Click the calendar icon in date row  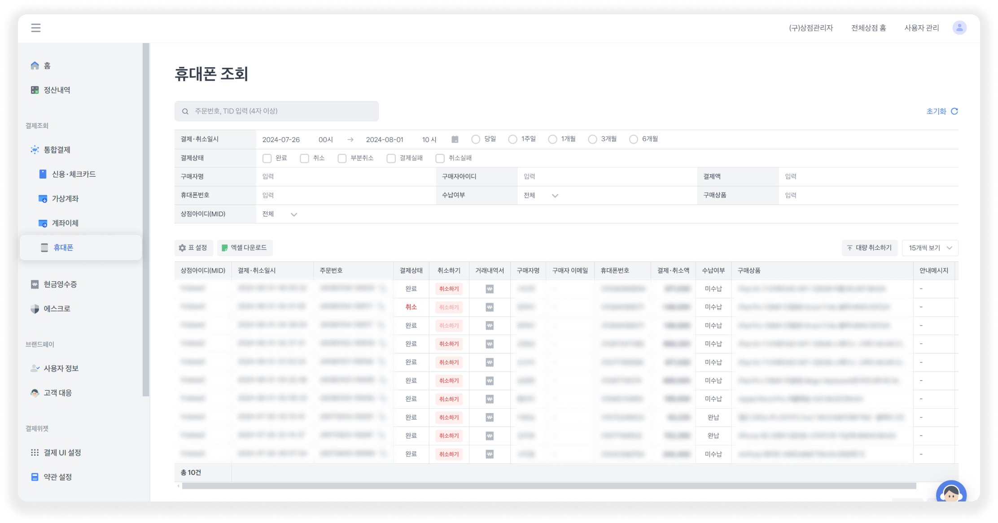pyautogui.click(x=455, y=139)
